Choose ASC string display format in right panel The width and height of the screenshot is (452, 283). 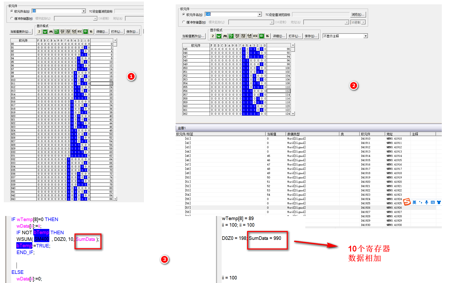[x=255, y=36]
